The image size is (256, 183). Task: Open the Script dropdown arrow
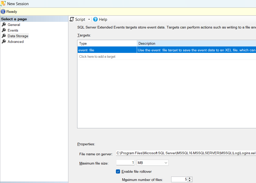(x=89, y=20)
